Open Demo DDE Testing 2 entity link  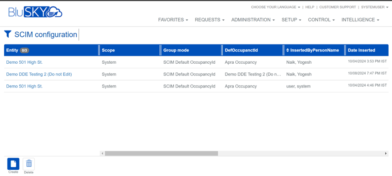tap(39, 74)
